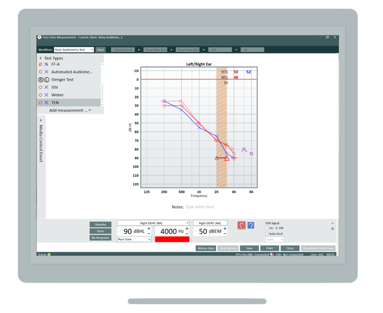The width and height of the screenshot is (383, 313).
Task: Increase dBEM masking level with plus
Action: coord(225,228)
